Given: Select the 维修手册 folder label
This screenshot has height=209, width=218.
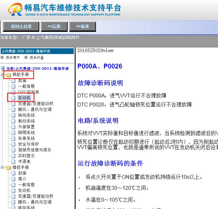Looking at the screenshot, I should (x=21, y=167).
